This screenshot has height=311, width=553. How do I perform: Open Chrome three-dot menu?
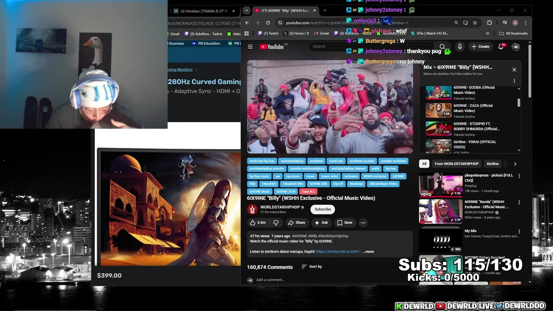pyautogui.click(x=525, y=22)
